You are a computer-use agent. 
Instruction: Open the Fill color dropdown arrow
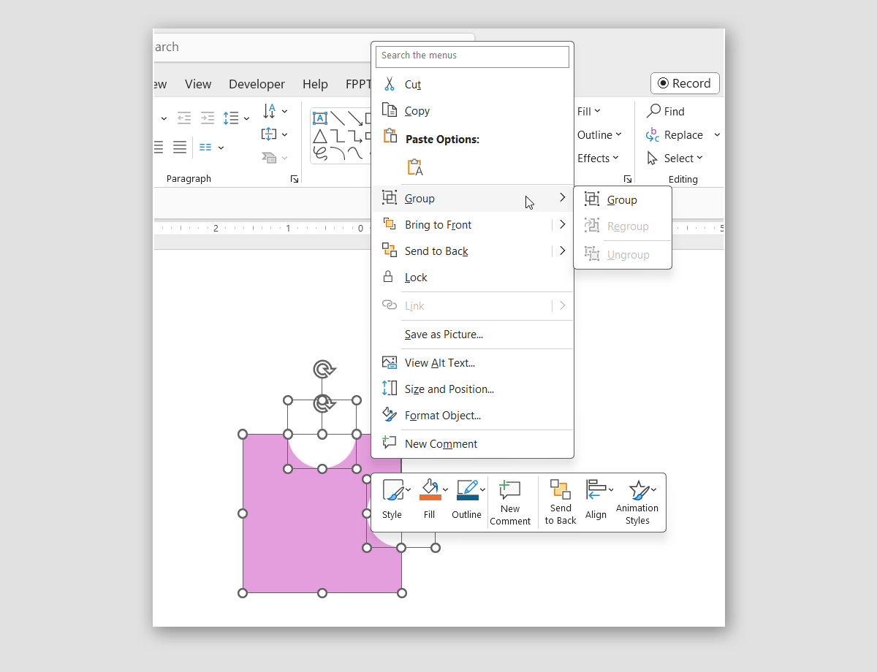pos(446,490)
